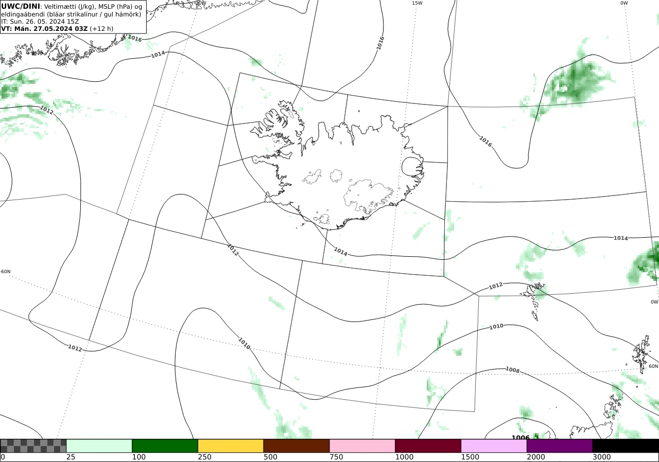Click the "250" legend scale value
659x462 pixels.
click(204, 457)
